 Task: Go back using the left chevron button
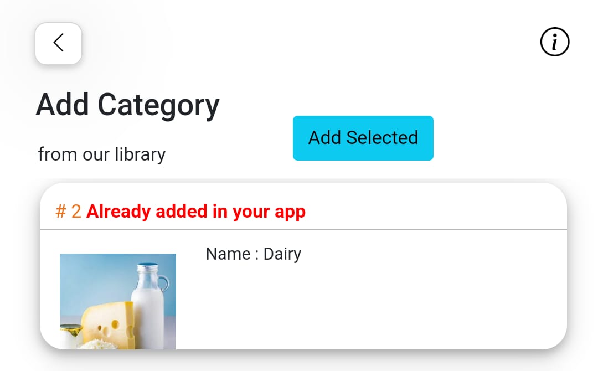click(x=58, y=43)
